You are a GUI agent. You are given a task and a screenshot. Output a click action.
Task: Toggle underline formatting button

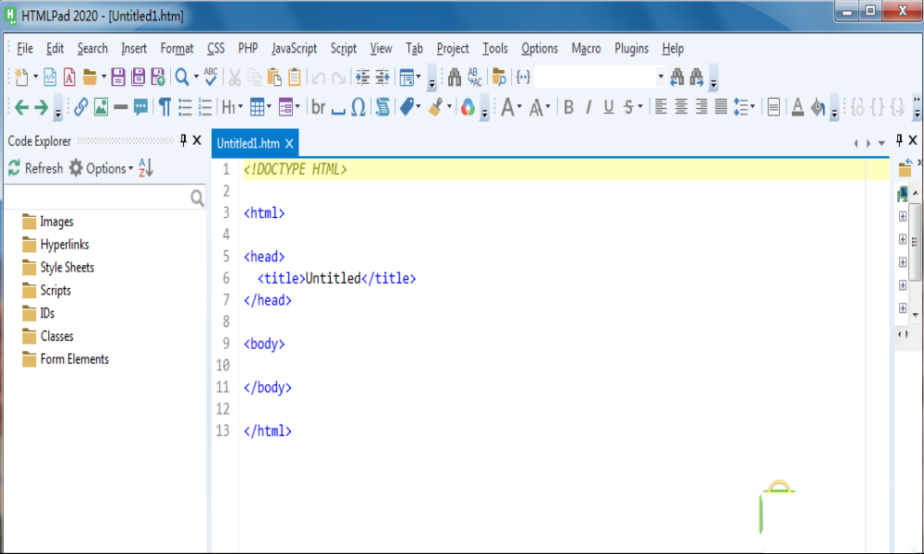608,107
